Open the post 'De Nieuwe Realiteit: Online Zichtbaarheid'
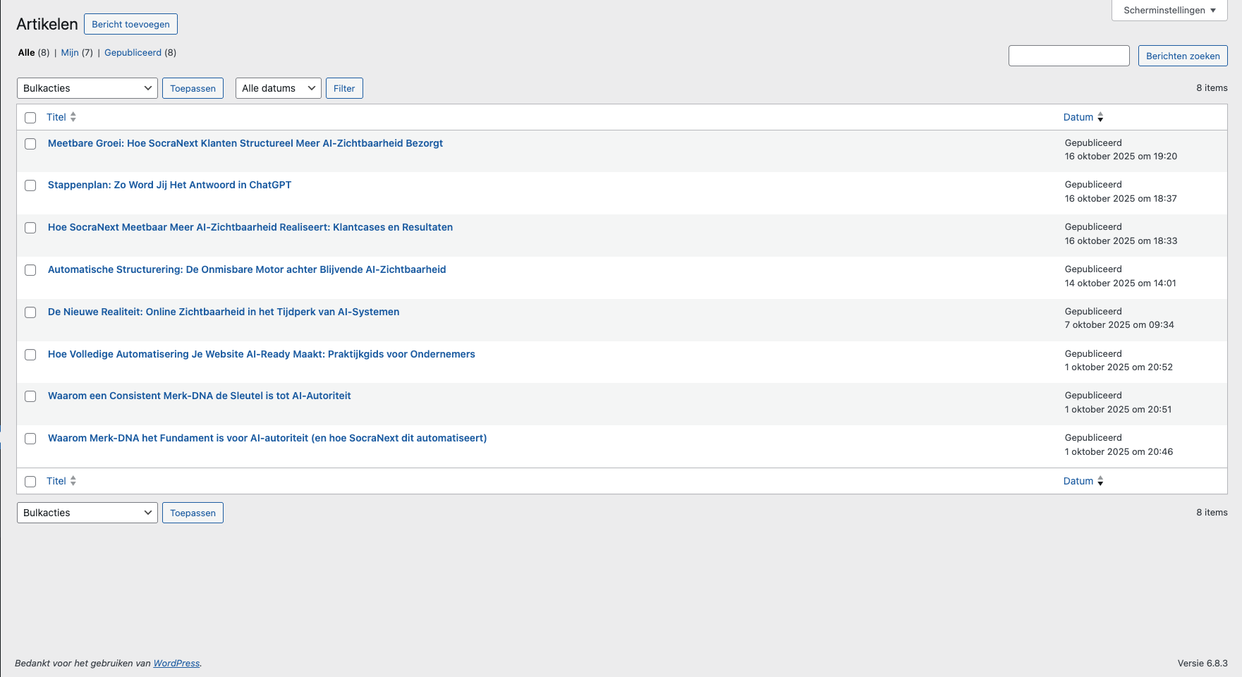Screen dimensions: 1242x677 click(223, 312)
